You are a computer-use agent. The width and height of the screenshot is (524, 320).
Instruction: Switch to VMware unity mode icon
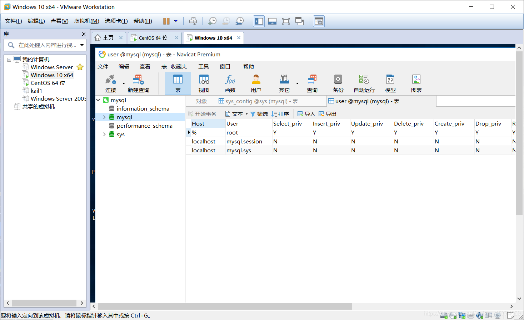(x=299, y=21)
